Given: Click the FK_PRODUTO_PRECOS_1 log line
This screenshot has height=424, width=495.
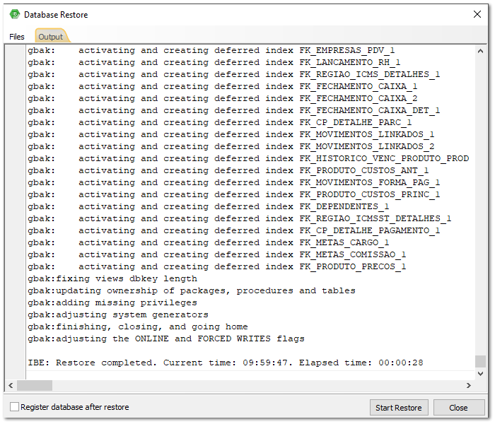Looking at the screenshot, I should 217,266.
